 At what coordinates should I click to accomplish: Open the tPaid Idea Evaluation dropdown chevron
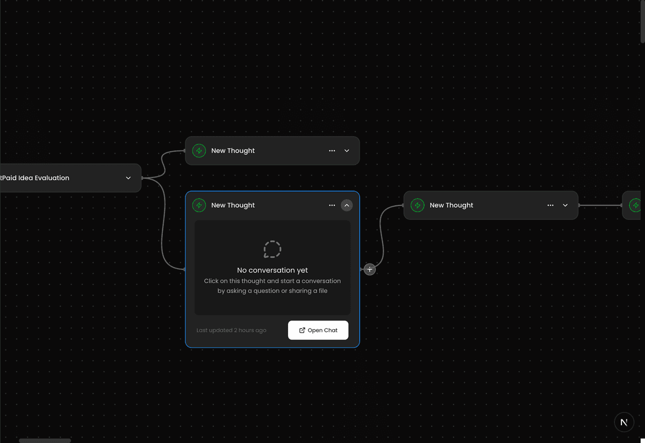[x=128, y=178]
